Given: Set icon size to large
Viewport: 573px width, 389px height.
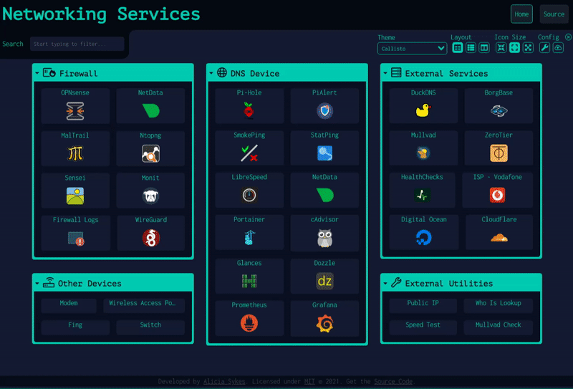Looking at the screenshot, I should click(x=528, y=48).
